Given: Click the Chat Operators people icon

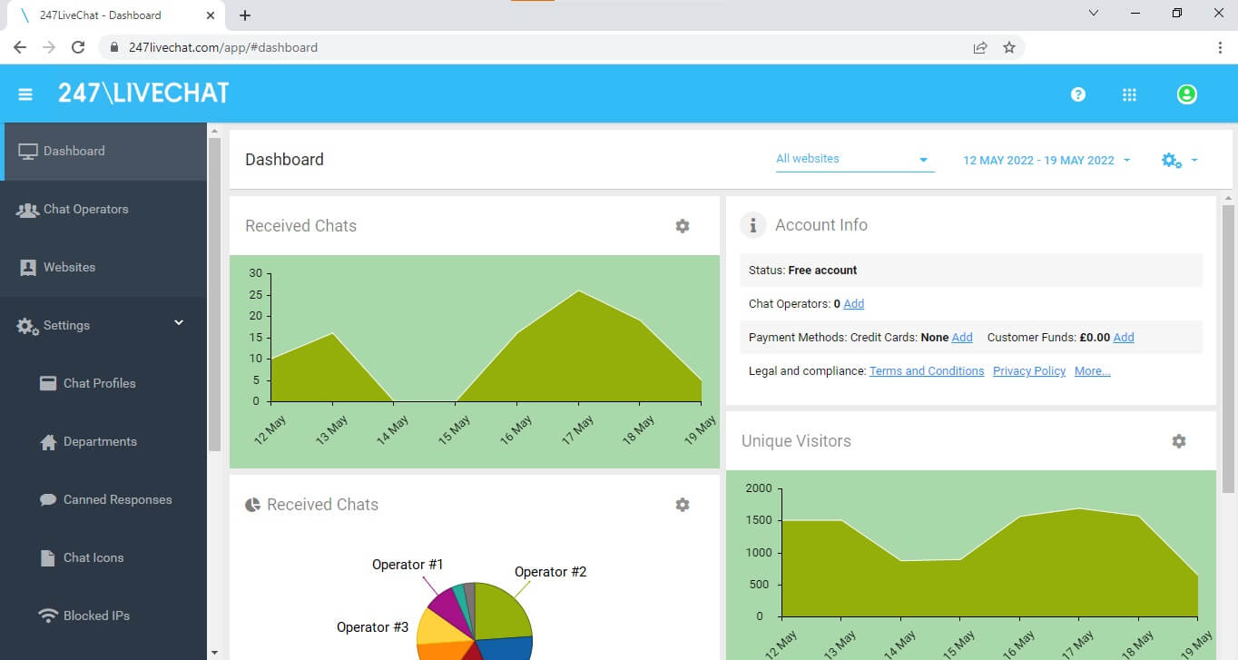Looking at the screenshot, I should (28, 210).
